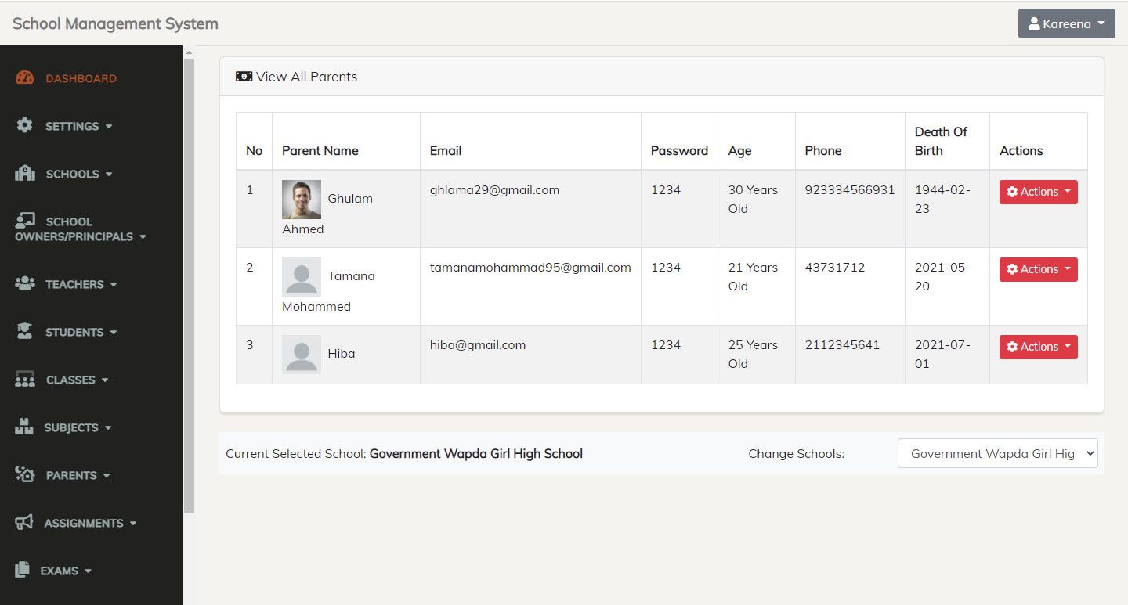Viewport: 1128px width, 605px height.
Task: Click Ghulam Ahmed's profile photo
Action: (x=302, y=200)
